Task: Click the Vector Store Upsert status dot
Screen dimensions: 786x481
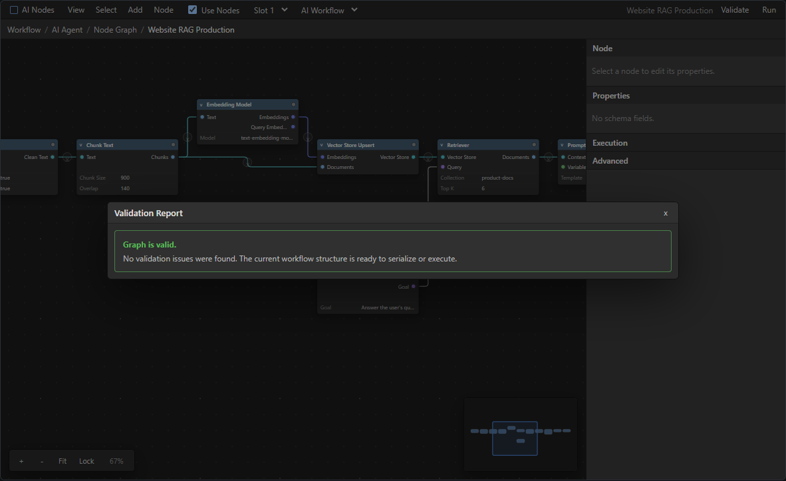Action: [414, 144]
